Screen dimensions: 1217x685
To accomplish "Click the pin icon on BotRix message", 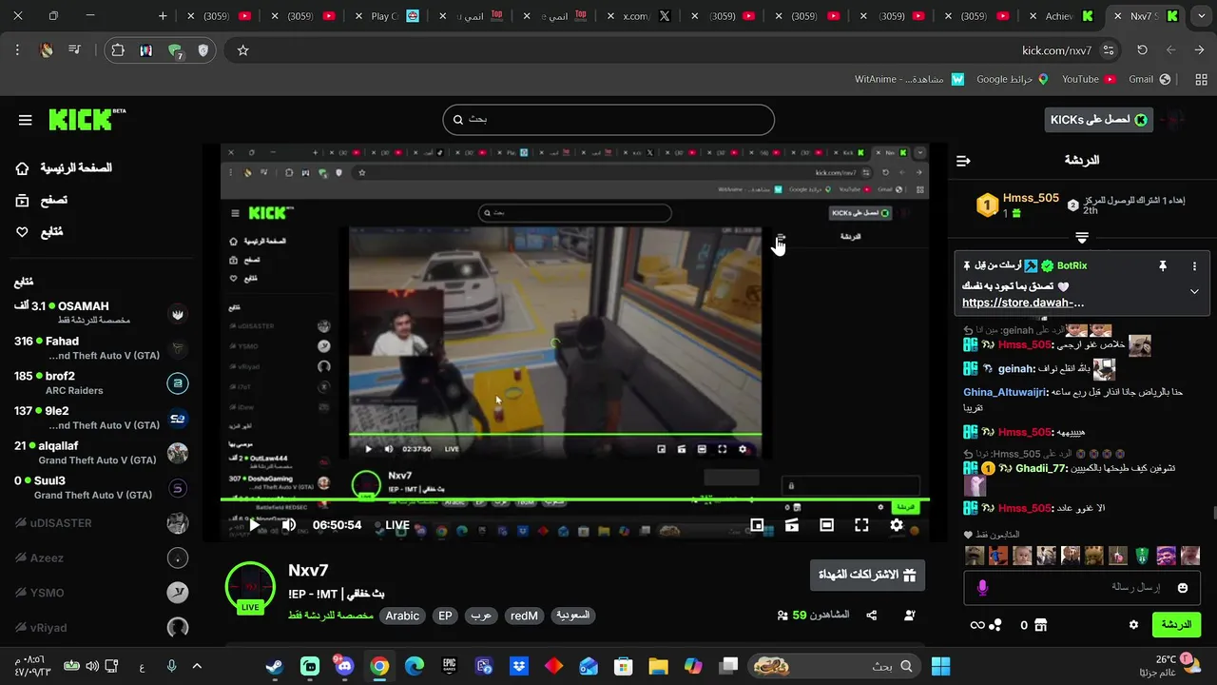I will [x=1162, y=266].
